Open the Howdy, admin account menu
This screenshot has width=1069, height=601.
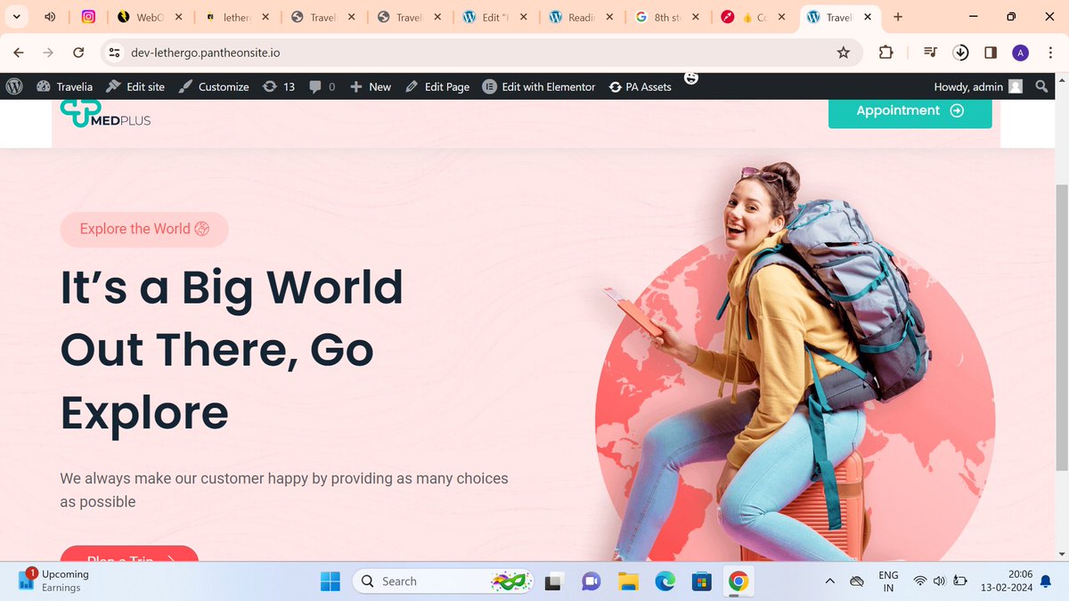978,86
